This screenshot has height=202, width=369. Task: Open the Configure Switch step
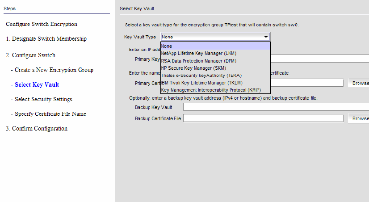click(x=30, y=55)
